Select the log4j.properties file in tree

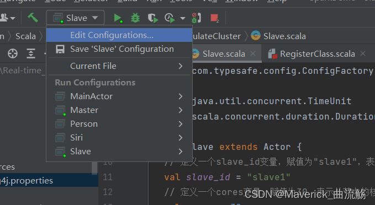pyautogui.click(x=49, y=181)
